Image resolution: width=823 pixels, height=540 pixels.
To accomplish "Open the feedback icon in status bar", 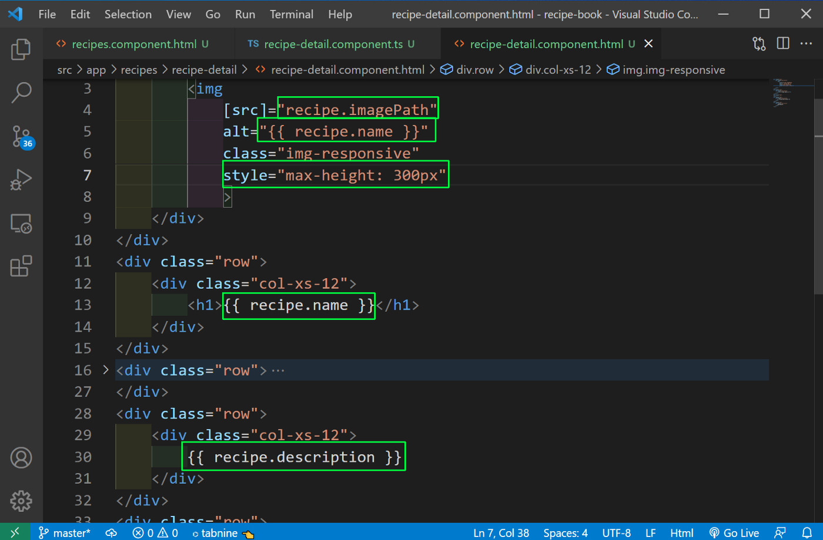I will pyautogui.click(x=780, y=533).
